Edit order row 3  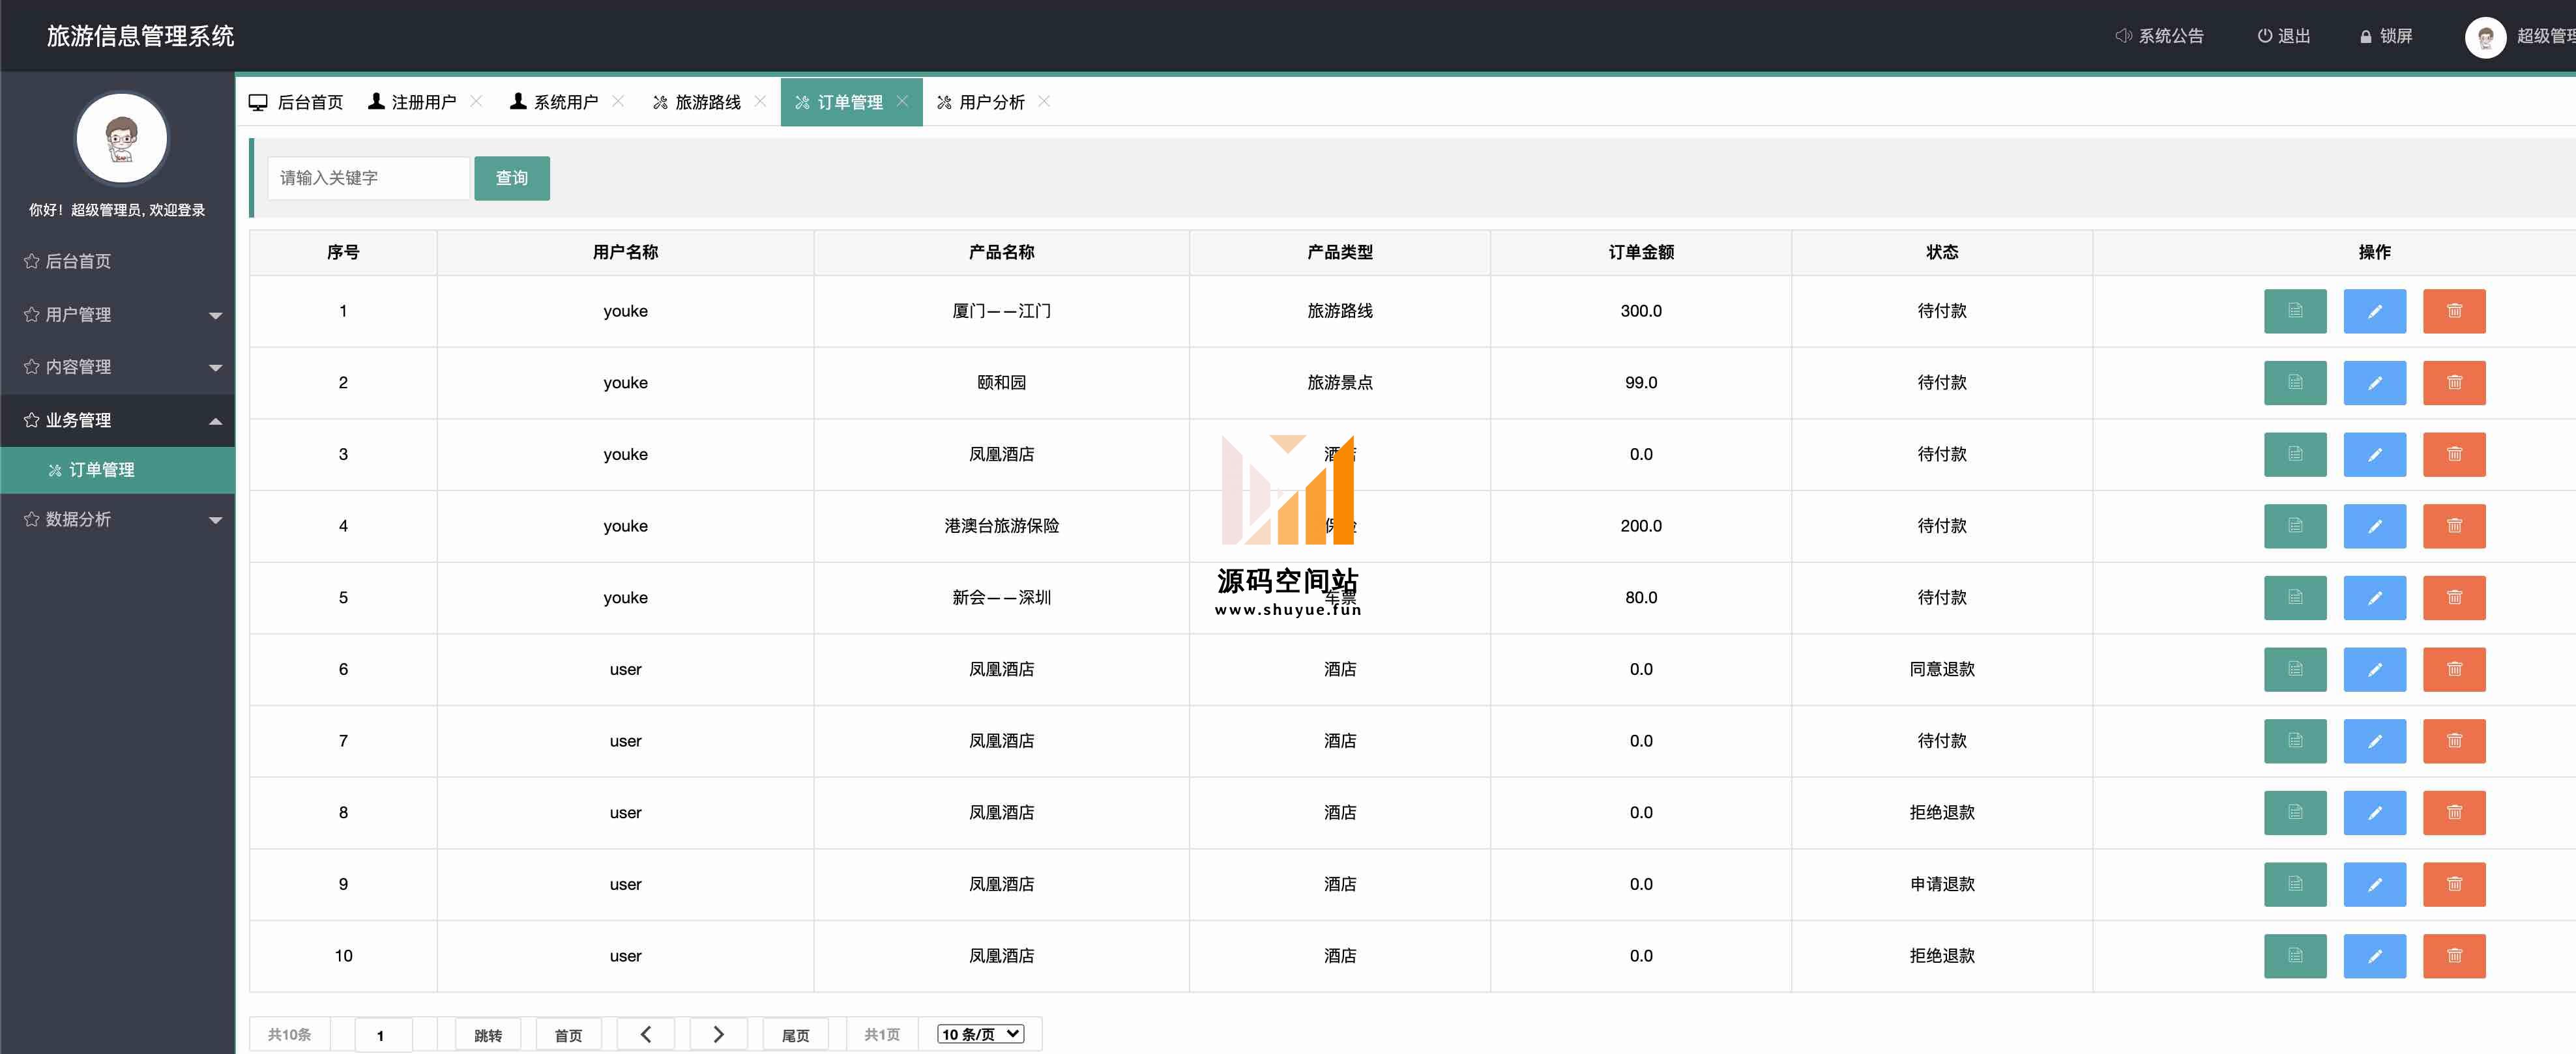2374,455
